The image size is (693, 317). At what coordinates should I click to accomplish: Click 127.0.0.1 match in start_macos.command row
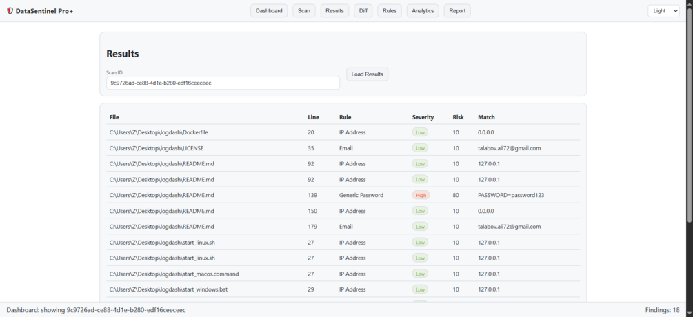489,274
